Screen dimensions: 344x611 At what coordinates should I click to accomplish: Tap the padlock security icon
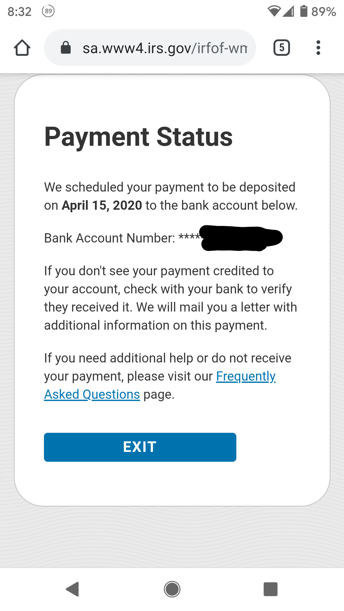pyautogui.click(x=66, y=48)
